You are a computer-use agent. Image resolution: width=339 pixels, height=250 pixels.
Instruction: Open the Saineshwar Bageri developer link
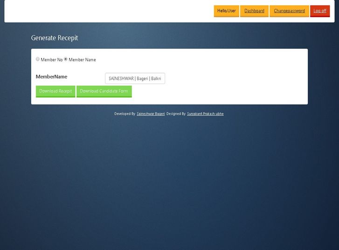pos(151,114)
